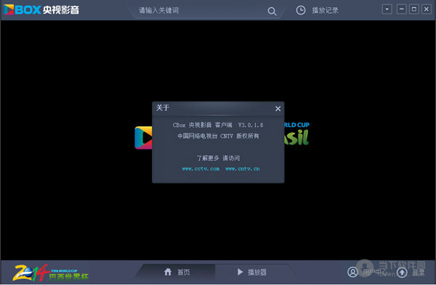Click the magnifier search icon
The image size is (436, 285).
(x=272, y=11)
